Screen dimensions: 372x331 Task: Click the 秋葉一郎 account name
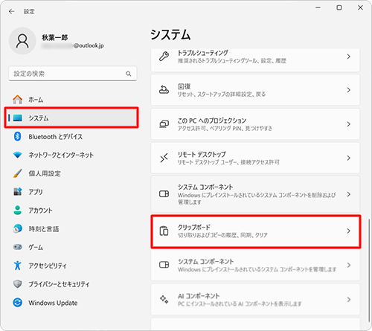coord(55,37)
